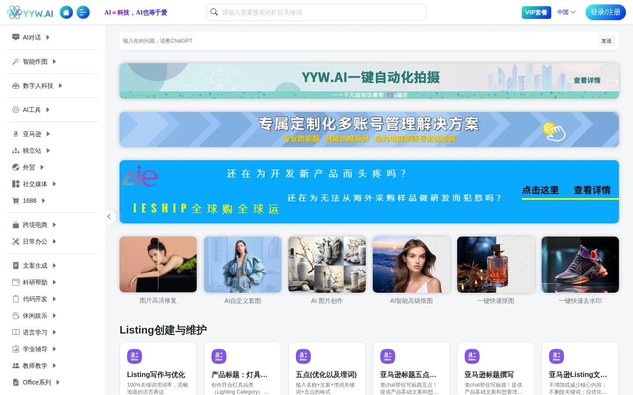Viewport: 633px width, 395px height.
Task: Click the VIP套餐 button
Action: [x=536, y=12]
